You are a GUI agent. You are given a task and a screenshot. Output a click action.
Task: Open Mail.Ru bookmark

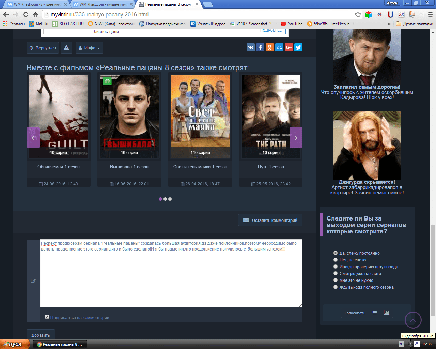point(38,24)
